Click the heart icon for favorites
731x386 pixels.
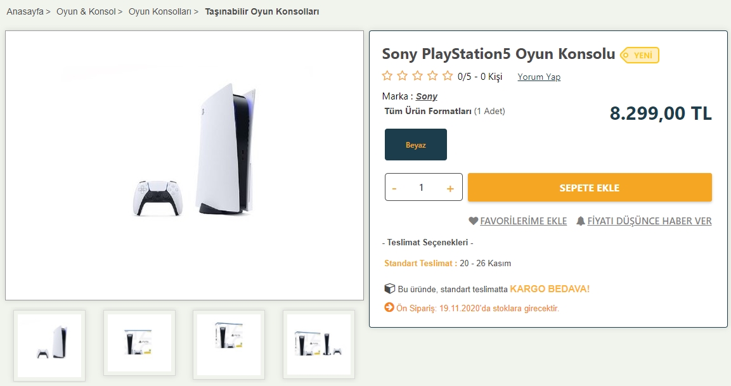[x=473, y=221]
